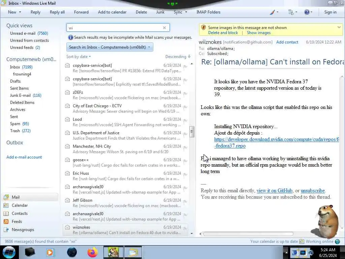The width and height of the screenshot is (345, 259).
Task: Flag the City of East Chicago message
Action: click(185, 107)
